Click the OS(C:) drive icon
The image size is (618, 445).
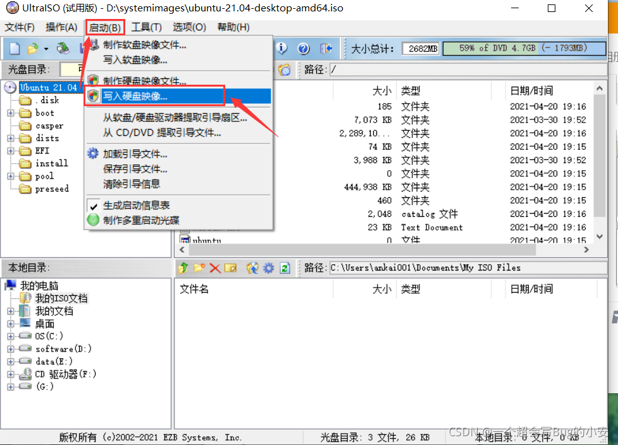point(25,336)
